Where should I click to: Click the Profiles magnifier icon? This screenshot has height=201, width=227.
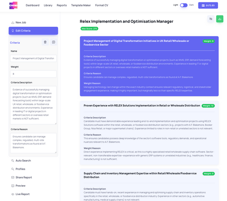(13, 169)
